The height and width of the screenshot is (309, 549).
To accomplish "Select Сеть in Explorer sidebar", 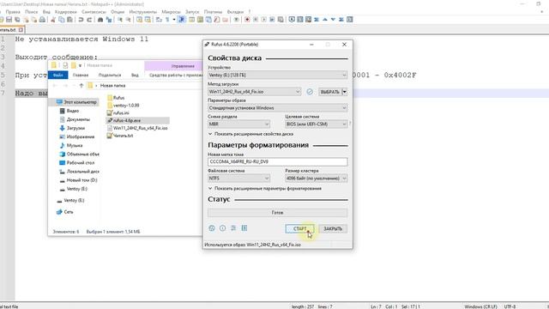I will click(65, 212).
